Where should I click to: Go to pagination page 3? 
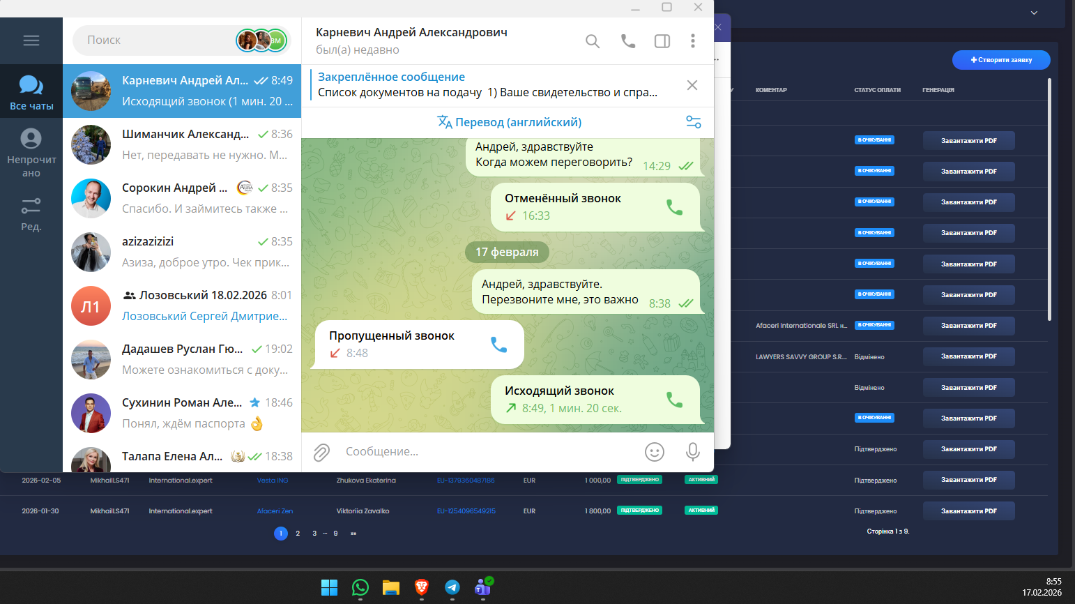point(314,534)
